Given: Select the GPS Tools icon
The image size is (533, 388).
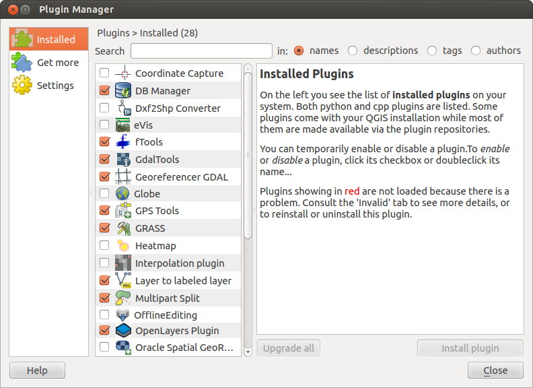Looking at the screenshot, I should click(x=123, y=211).
